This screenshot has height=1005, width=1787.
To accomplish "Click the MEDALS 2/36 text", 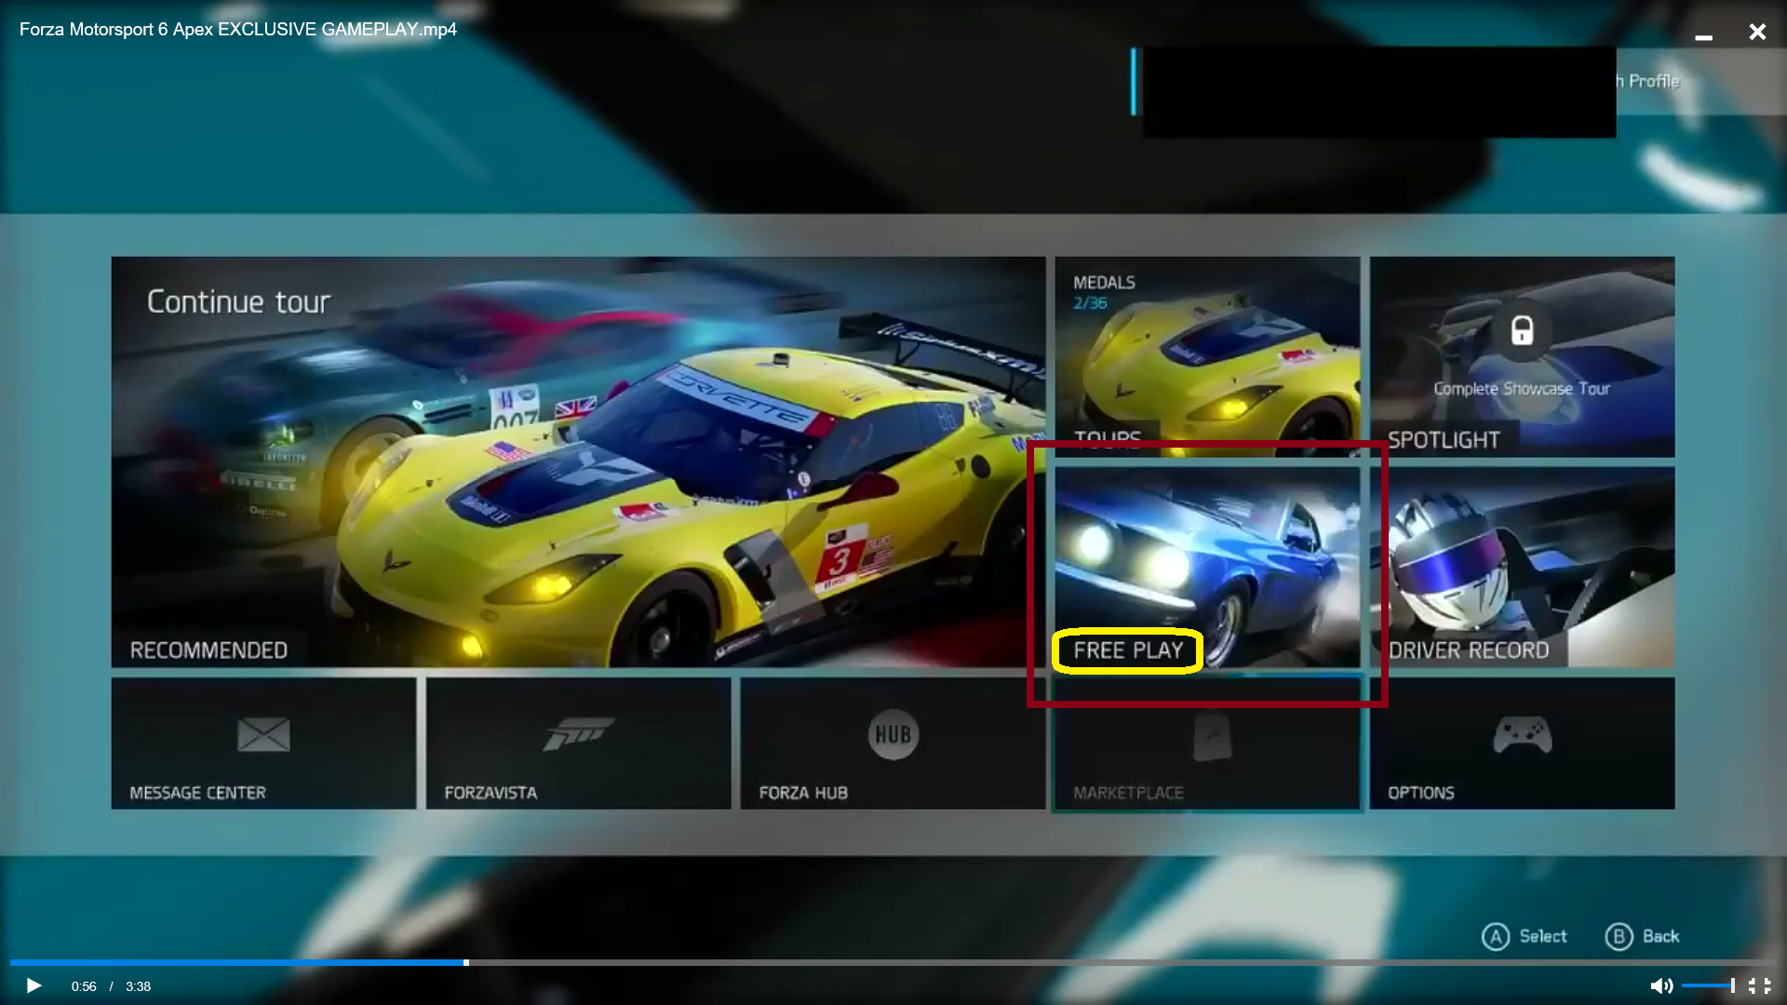I will coord(1104,292).
